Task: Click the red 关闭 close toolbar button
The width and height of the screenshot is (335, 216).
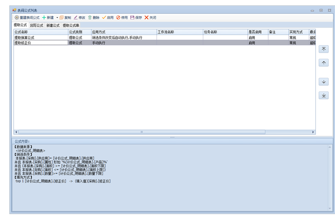Action: [x=150, y=18]
